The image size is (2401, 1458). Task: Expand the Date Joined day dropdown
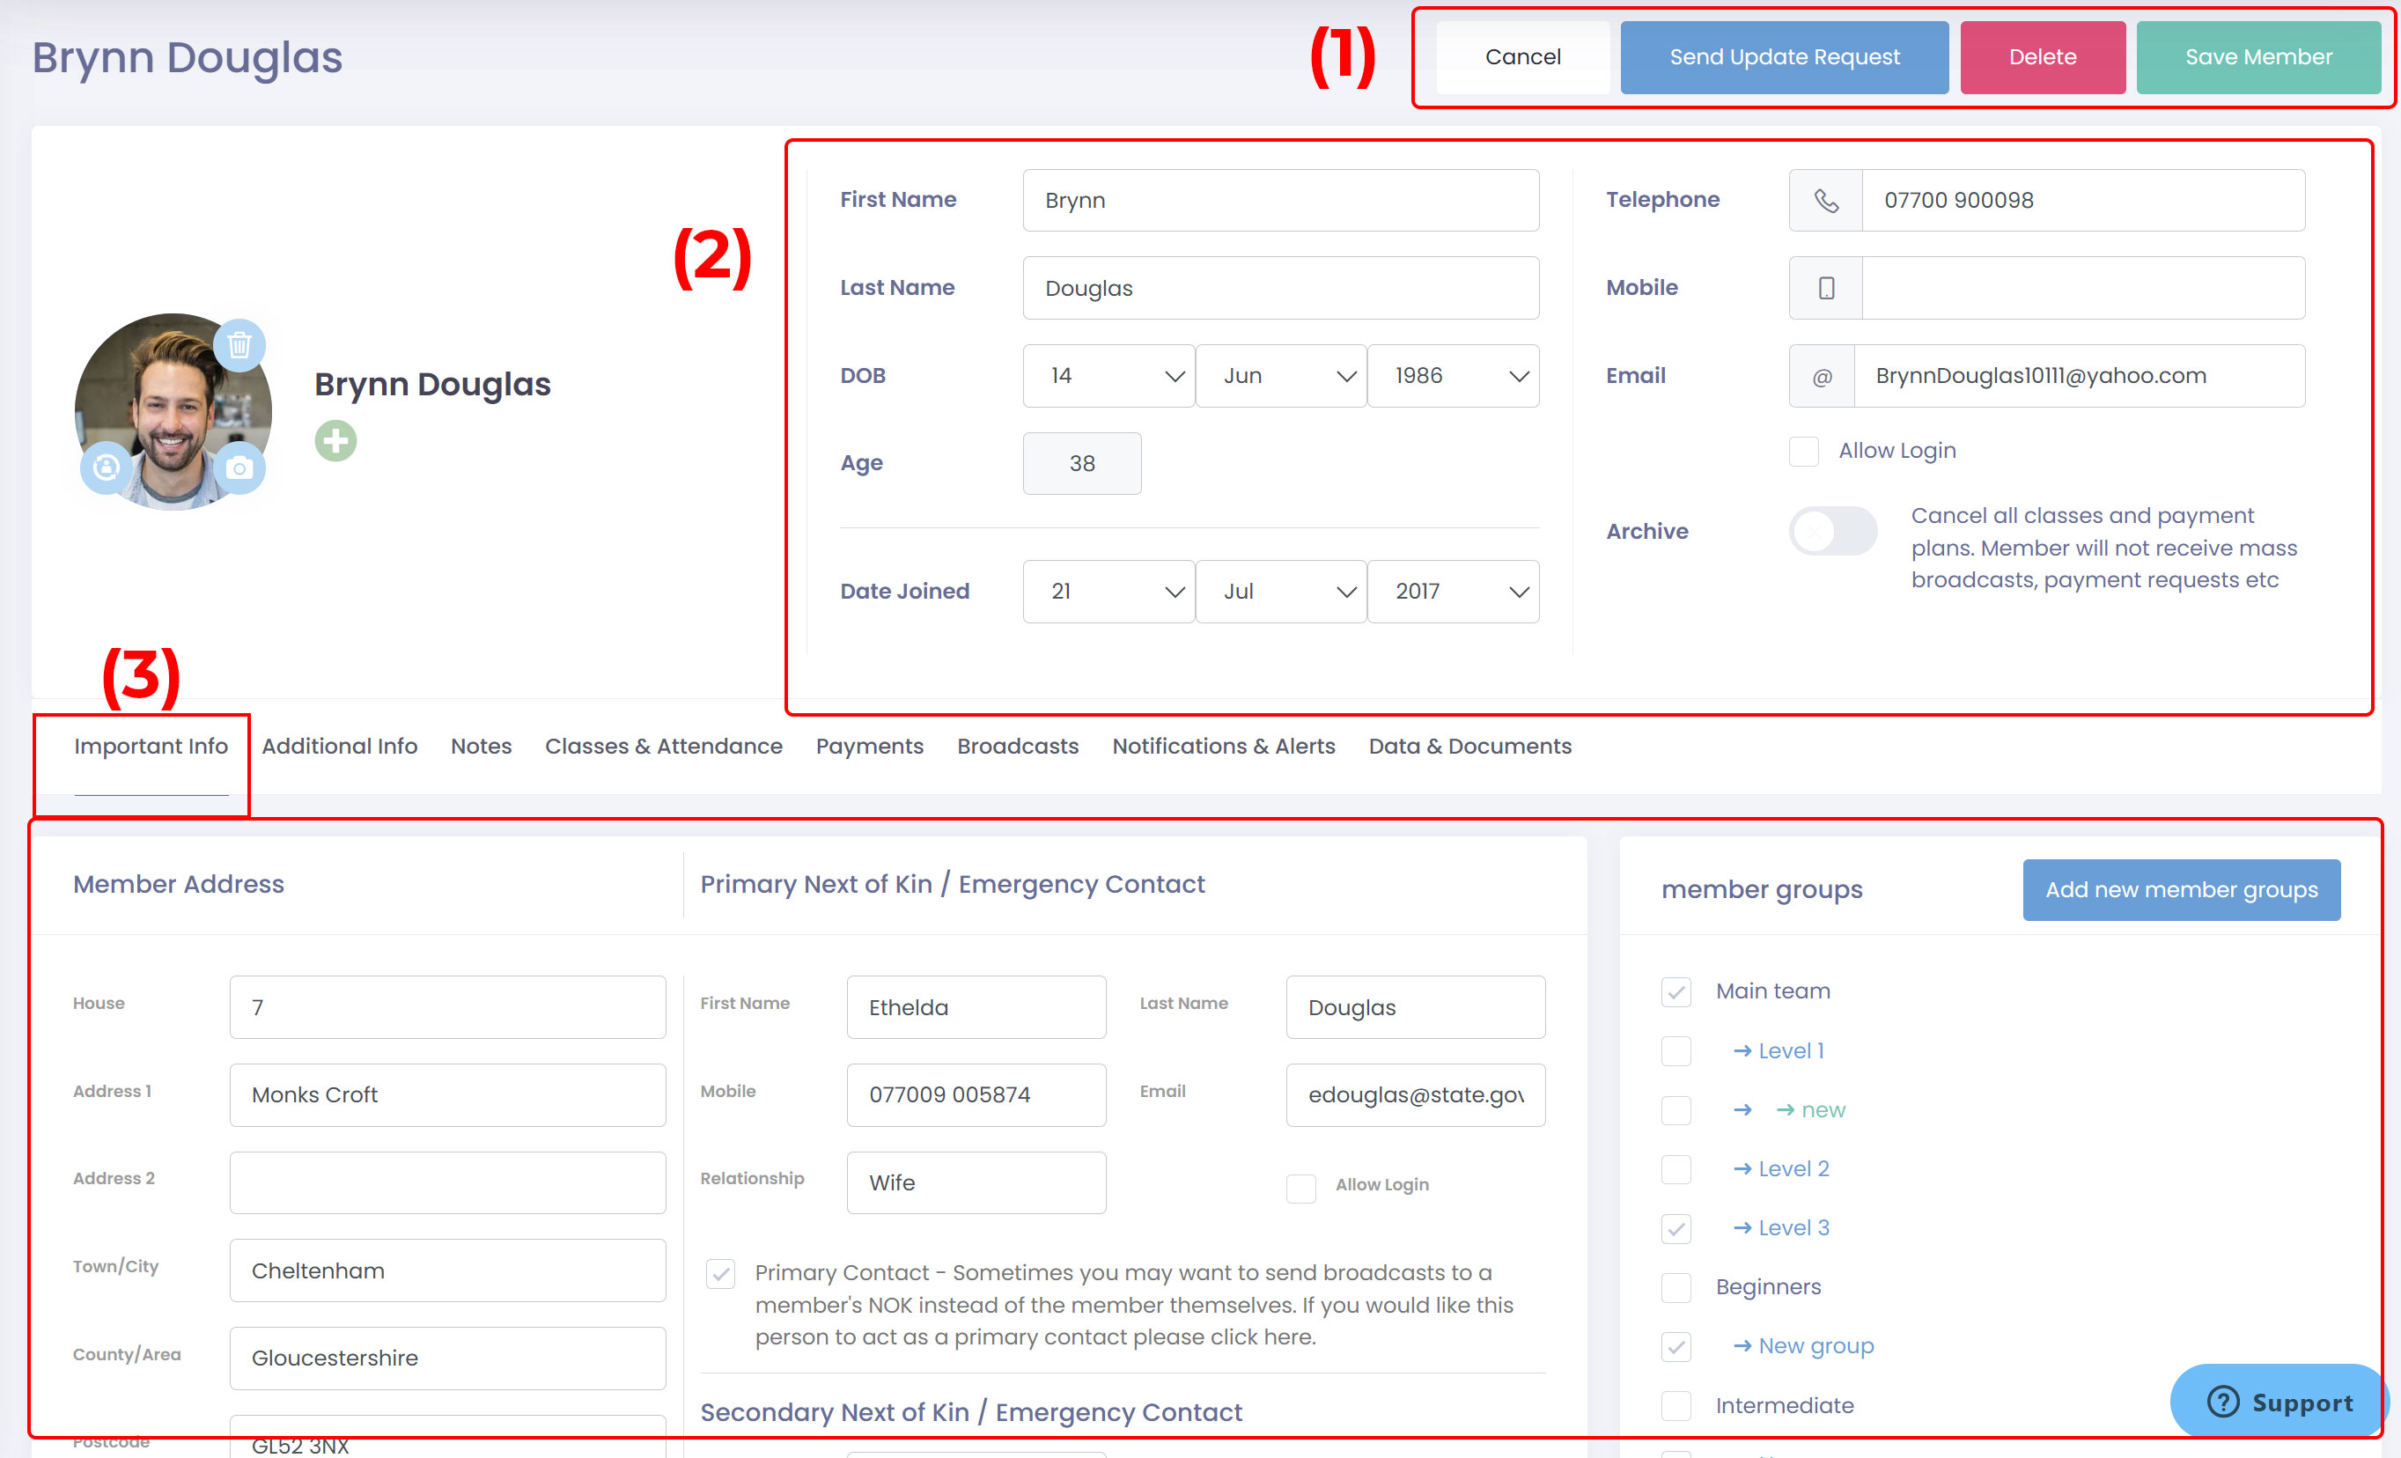(1108, 592)
